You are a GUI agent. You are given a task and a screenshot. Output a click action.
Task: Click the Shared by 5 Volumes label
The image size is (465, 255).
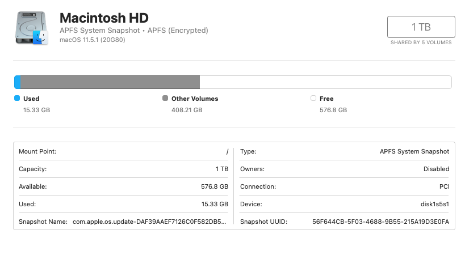coord(421,42)
